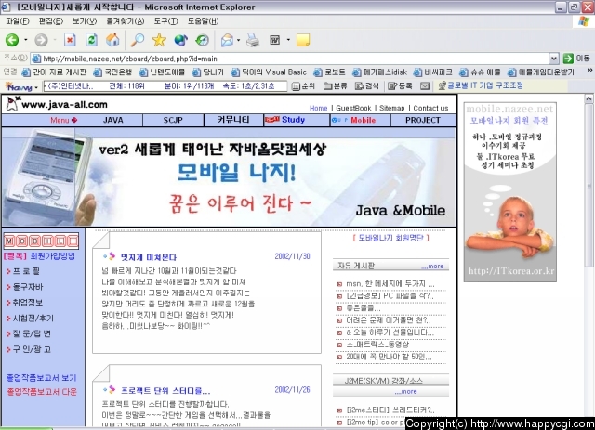Open the Sitemap link
Image resolution: width=595 pixels, height=430 pixels.
[392, 108]
